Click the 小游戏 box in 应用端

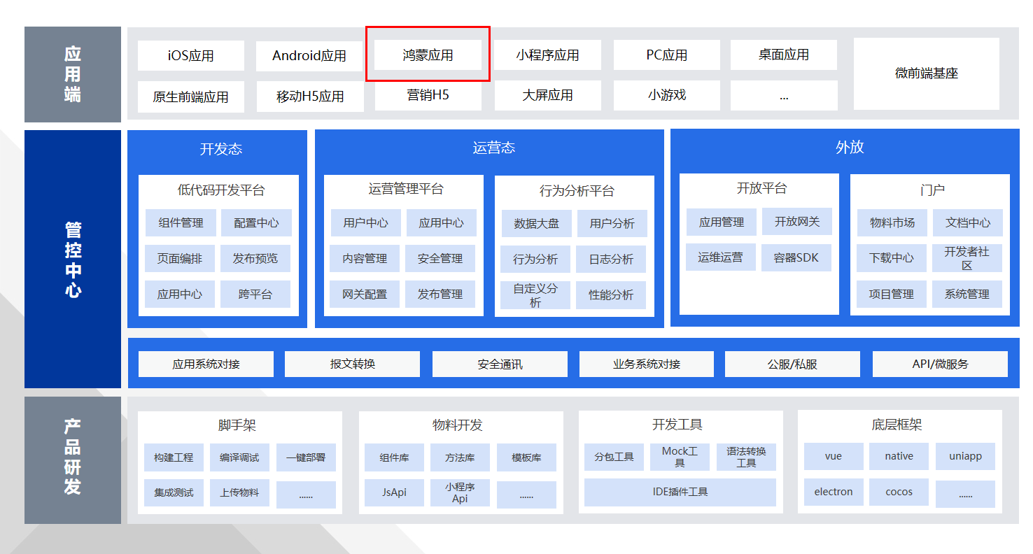(666, 95)
